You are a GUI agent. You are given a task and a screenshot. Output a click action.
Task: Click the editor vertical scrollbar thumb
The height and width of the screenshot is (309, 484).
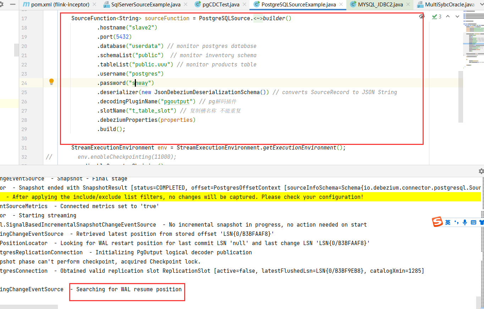coord(461,97)
